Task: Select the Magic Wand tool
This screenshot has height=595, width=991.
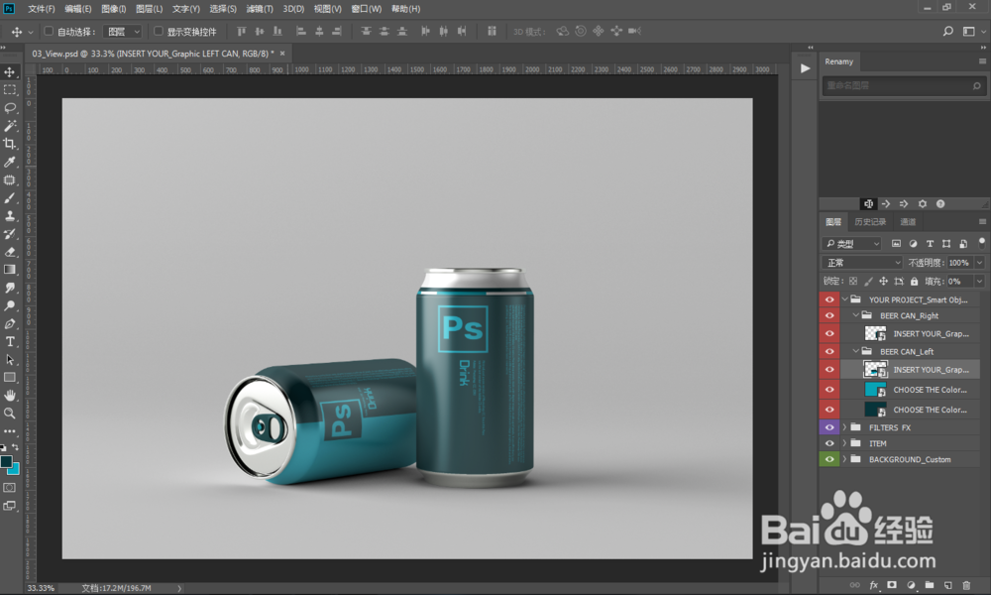Action: 10,126
